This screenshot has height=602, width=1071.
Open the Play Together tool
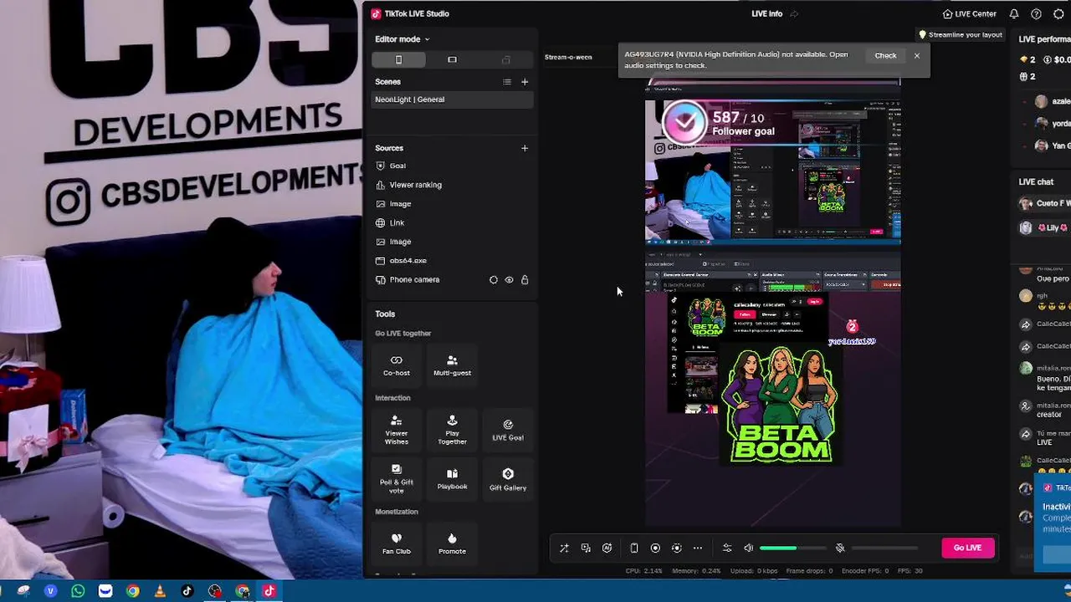[452, 430]
